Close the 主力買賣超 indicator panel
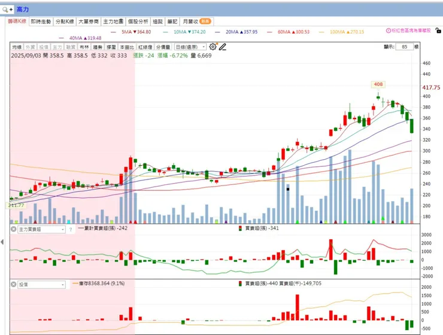Image resolution: width=443 pixels, height=335 pixels. [x=13, y=229]
